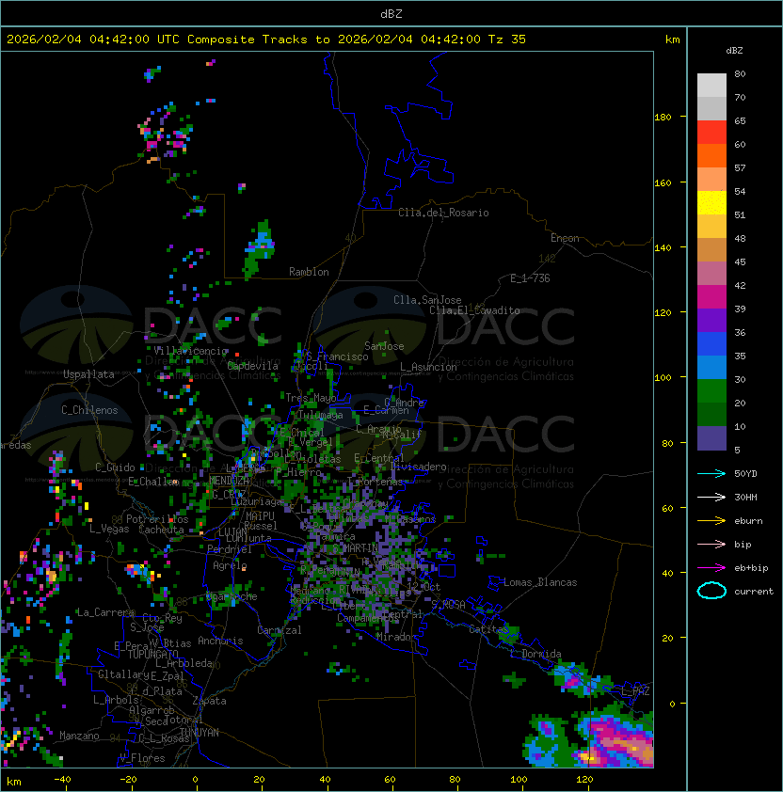
Task: Click the Perdriel place label
Action: click(x=230, y=548)
